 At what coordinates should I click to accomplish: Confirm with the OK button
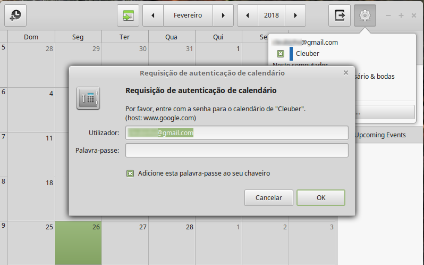click(320, 197)
